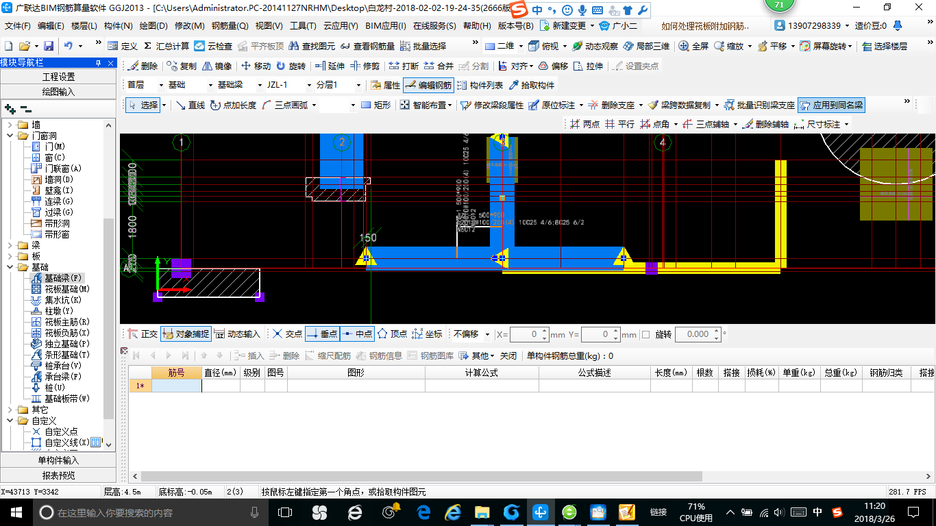The image size is (936, 526).
Task: Select the 修剪 trim tool
Action: pos(365,66)
